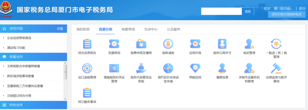Open the 预约定价安排谈签申请 icon
The image size is (308, 110).
pos(168,68)
